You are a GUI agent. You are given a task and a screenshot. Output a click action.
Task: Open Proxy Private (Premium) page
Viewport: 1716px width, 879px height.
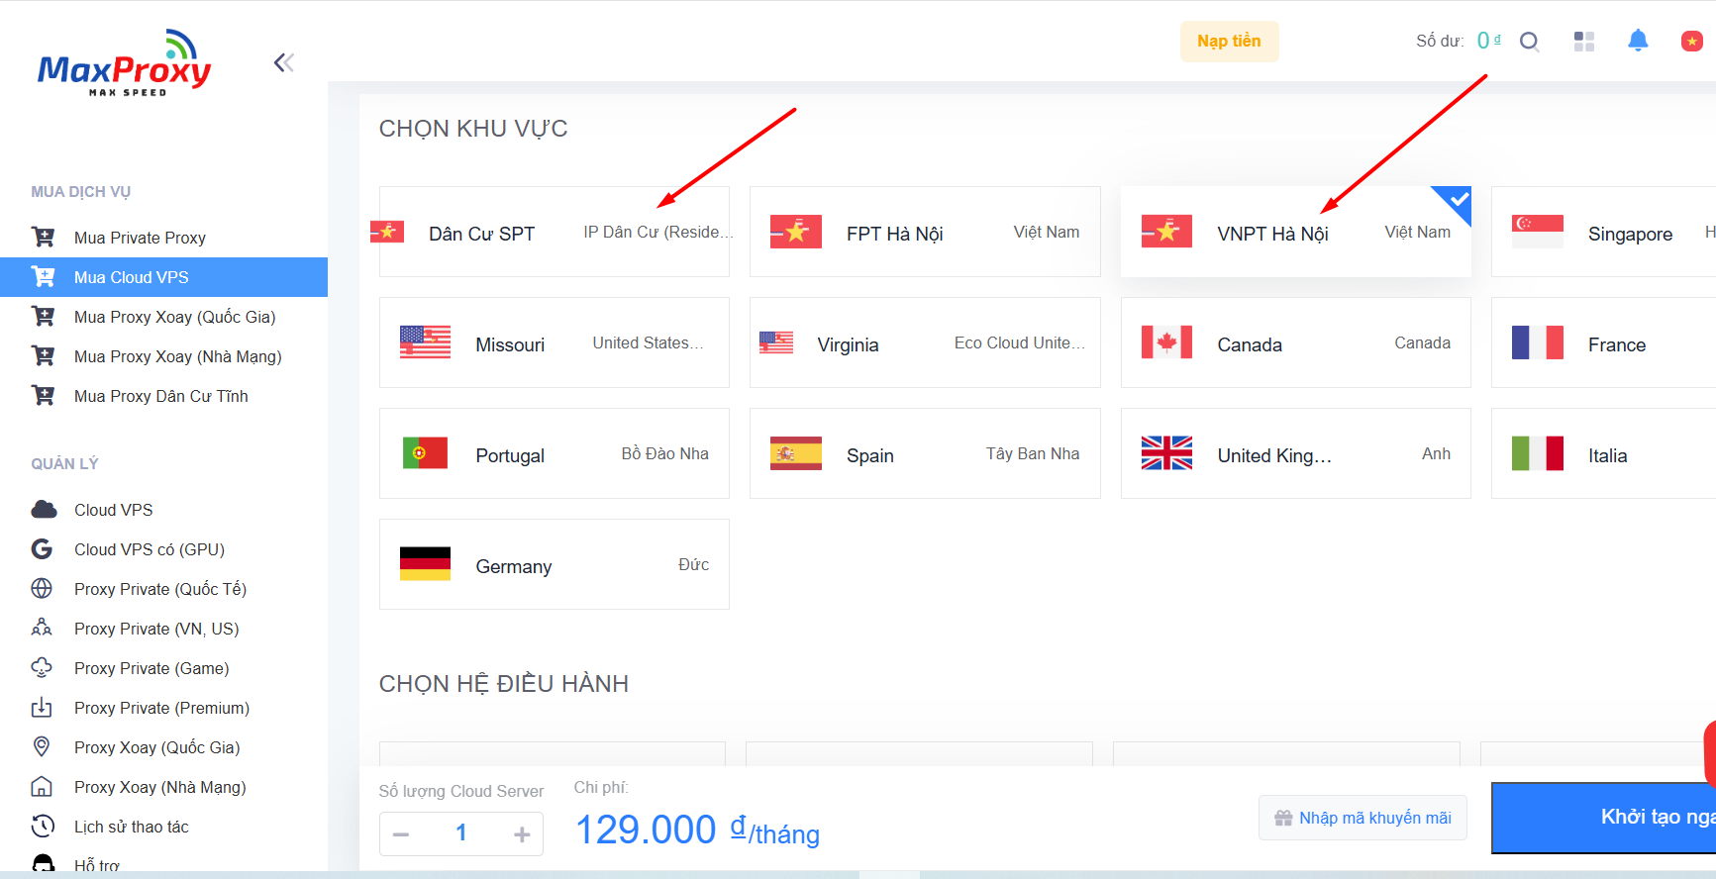point(164,708)
